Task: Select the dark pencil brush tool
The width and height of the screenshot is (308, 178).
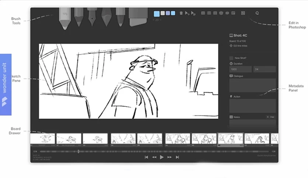Action: coord(79,17)
